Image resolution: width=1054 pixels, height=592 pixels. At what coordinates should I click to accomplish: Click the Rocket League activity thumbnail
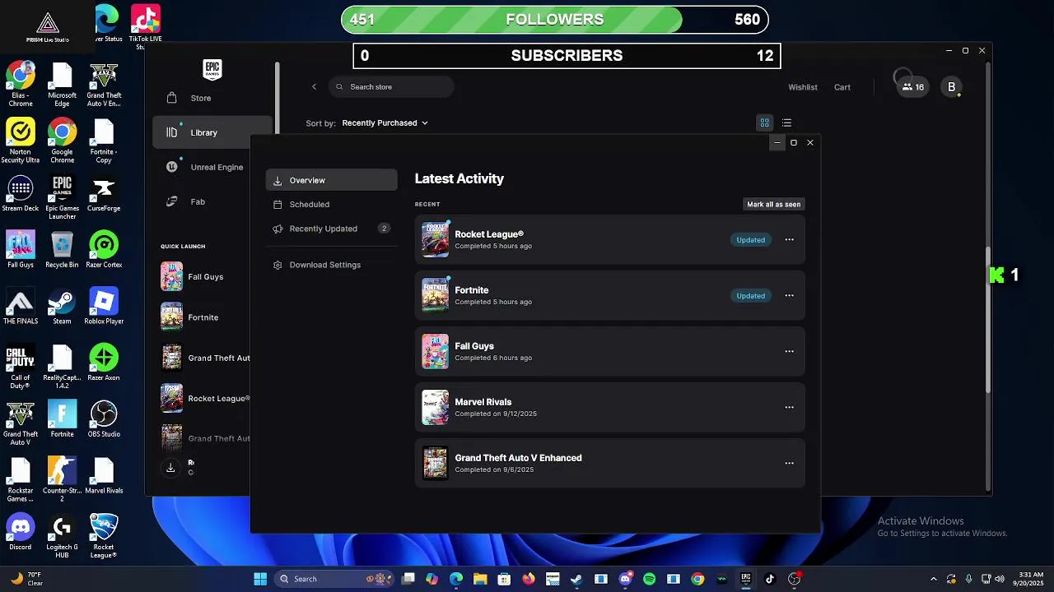pos(435,240)
